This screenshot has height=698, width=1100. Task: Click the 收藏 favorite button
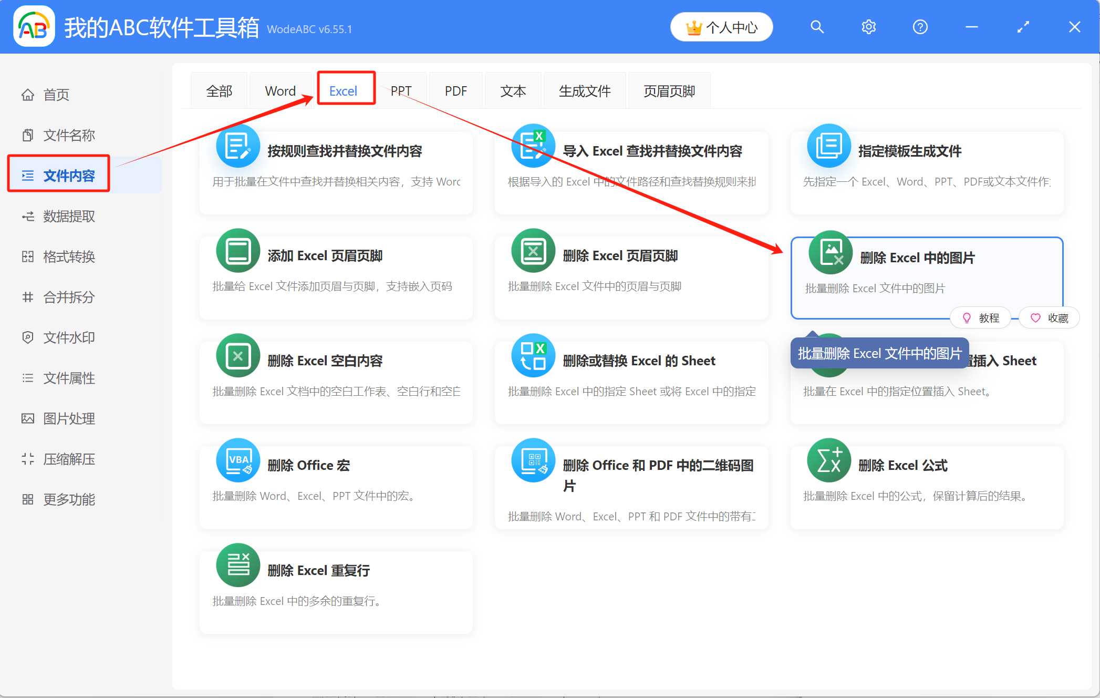(x=1050, y=318)
